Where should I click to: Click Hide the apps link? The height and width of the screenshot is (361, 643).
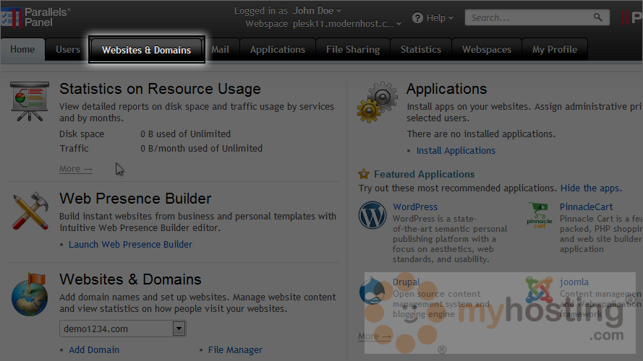[591, 188]
